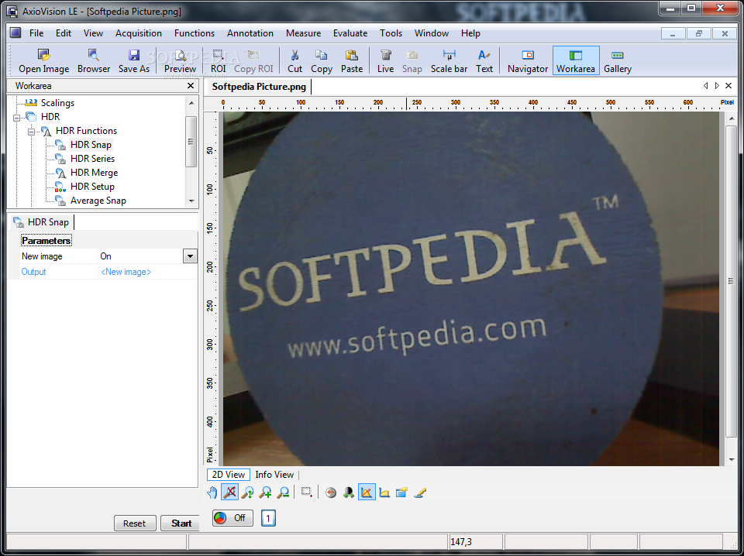The image size is (744, 556).
Task: Click the zoom in magnifier icon
Action: (265, 493)
